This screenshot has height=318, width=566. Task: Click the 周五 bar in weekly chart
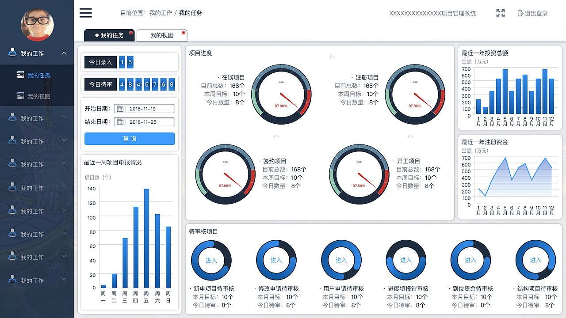pos(146,238)
